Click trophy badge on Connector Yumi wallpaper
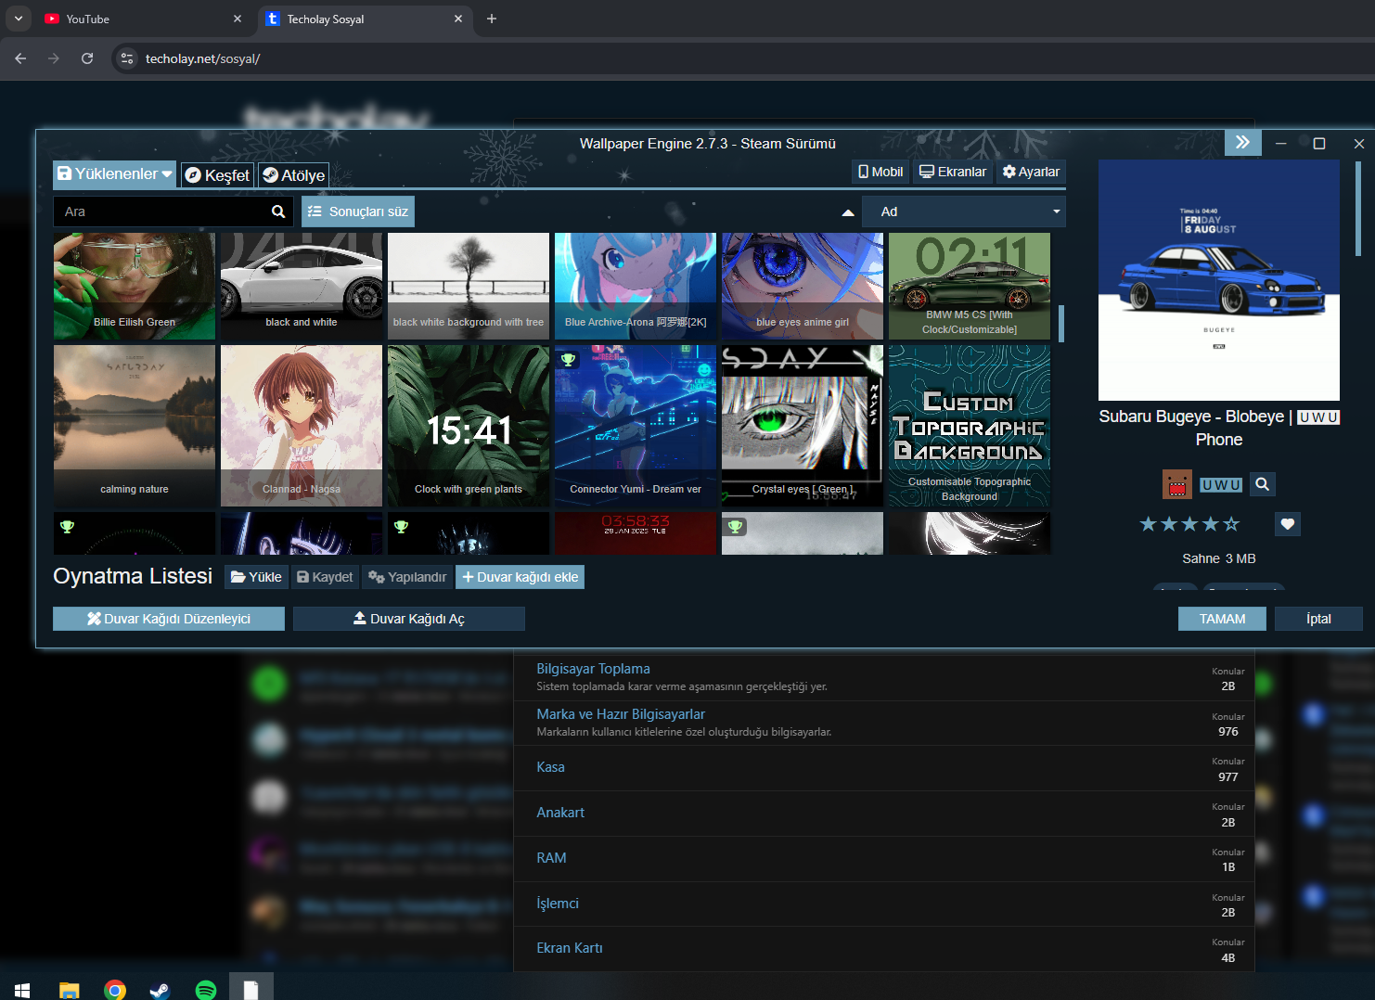The height and width of the screenshot is (1000, 1375). [569, 359]
